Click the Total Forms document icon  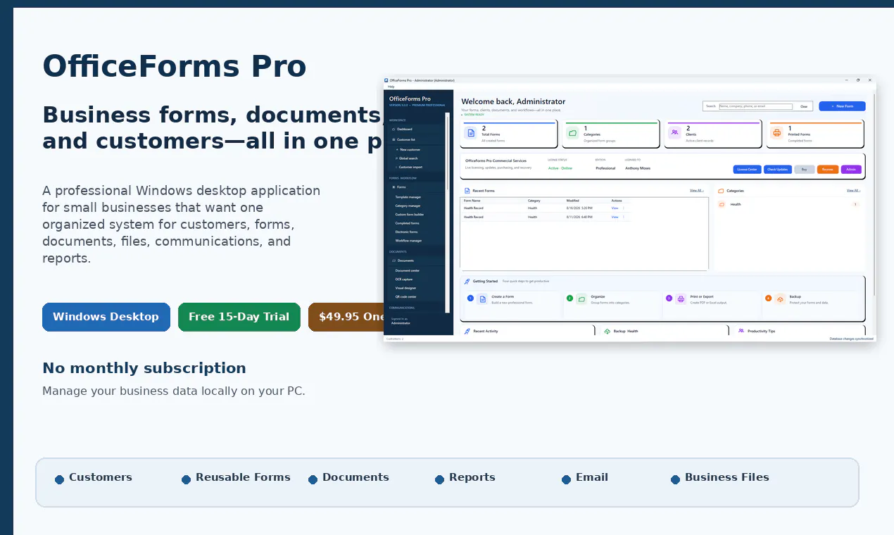point(470,132)
